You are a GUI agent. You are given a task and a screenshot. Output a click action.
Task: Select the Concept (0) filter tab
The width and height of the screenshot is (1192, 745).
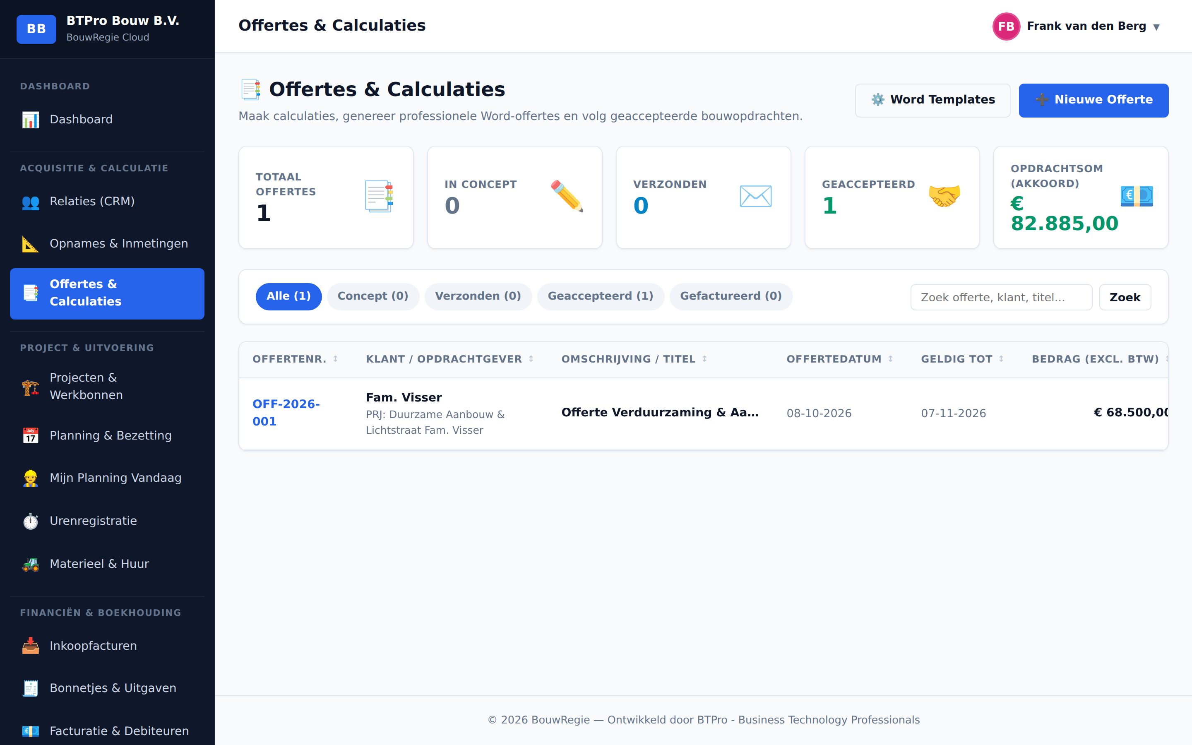pyautogui.click(x=373, y=296)
